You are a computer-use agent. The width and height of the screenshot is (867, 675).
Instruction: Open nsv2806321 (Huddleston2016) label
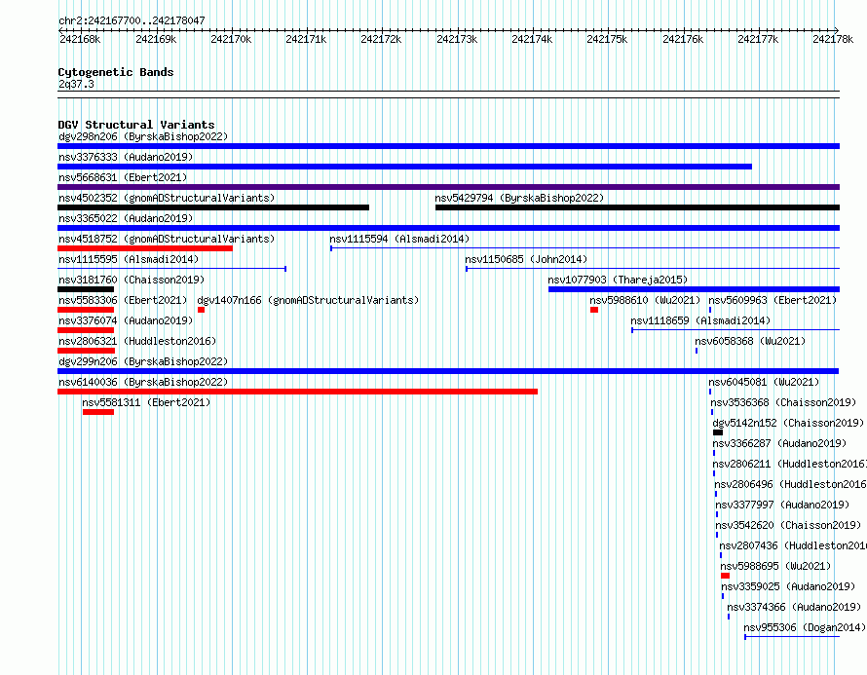click(x=137, y=341)
